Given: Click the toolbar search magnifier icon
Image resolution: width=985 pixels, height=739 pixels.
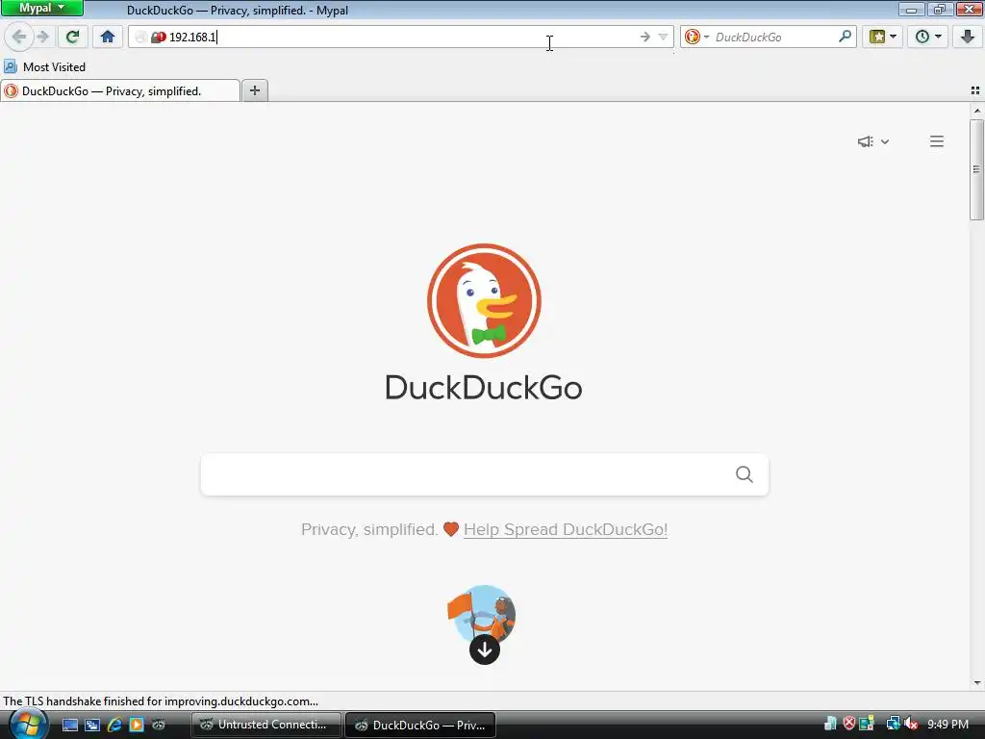Looking at the screenshot, I should pyautogui.click(x=845, y=37).
